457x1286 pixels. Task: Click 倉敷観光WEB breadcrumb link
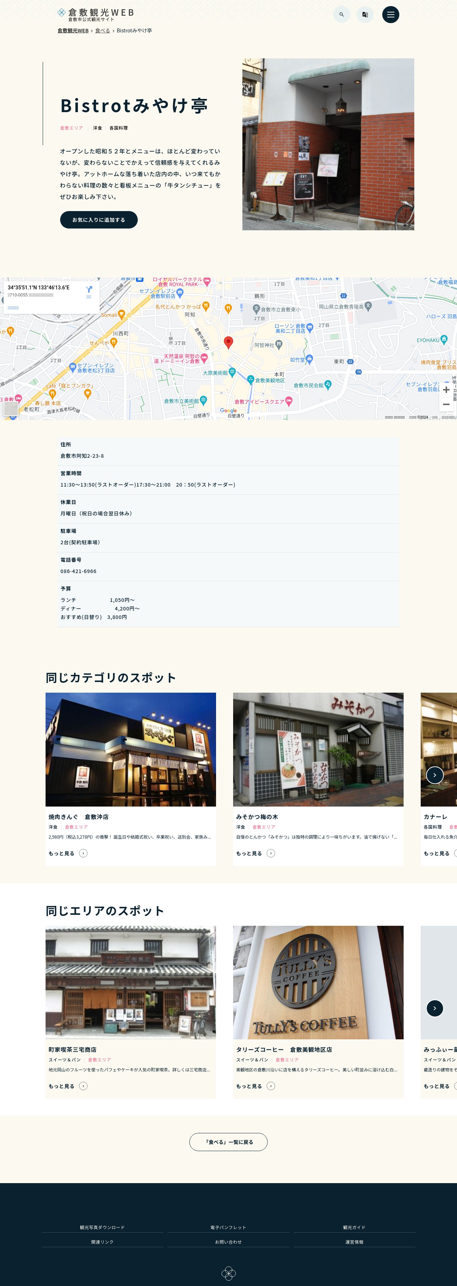click(x=73, y=31)
